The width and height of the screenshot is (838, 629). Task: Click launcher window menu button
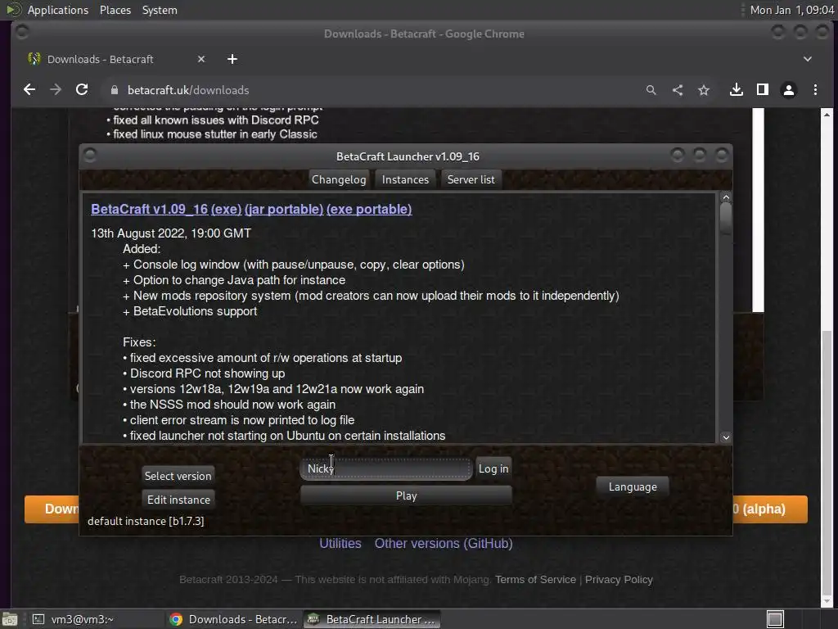coord(90,155)
